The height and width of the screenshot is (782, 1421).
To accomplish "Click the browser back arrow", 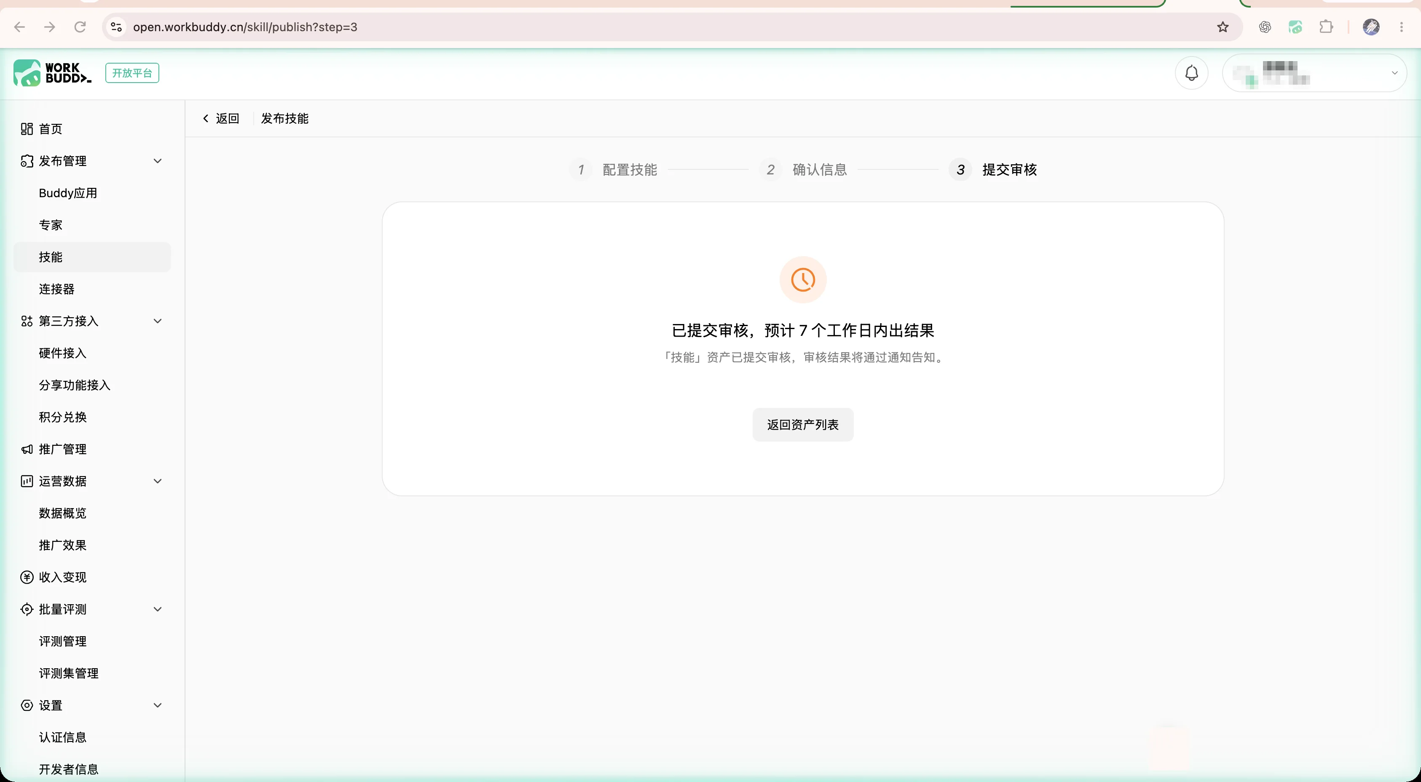I will pyautogui.click(x=20, y=27).
